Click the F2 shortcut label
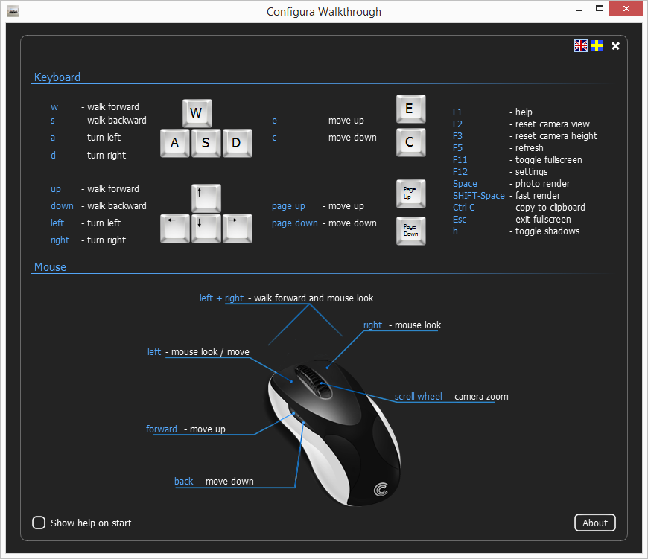The width and height of the screenshot is (648, 559). click(457, 124)
